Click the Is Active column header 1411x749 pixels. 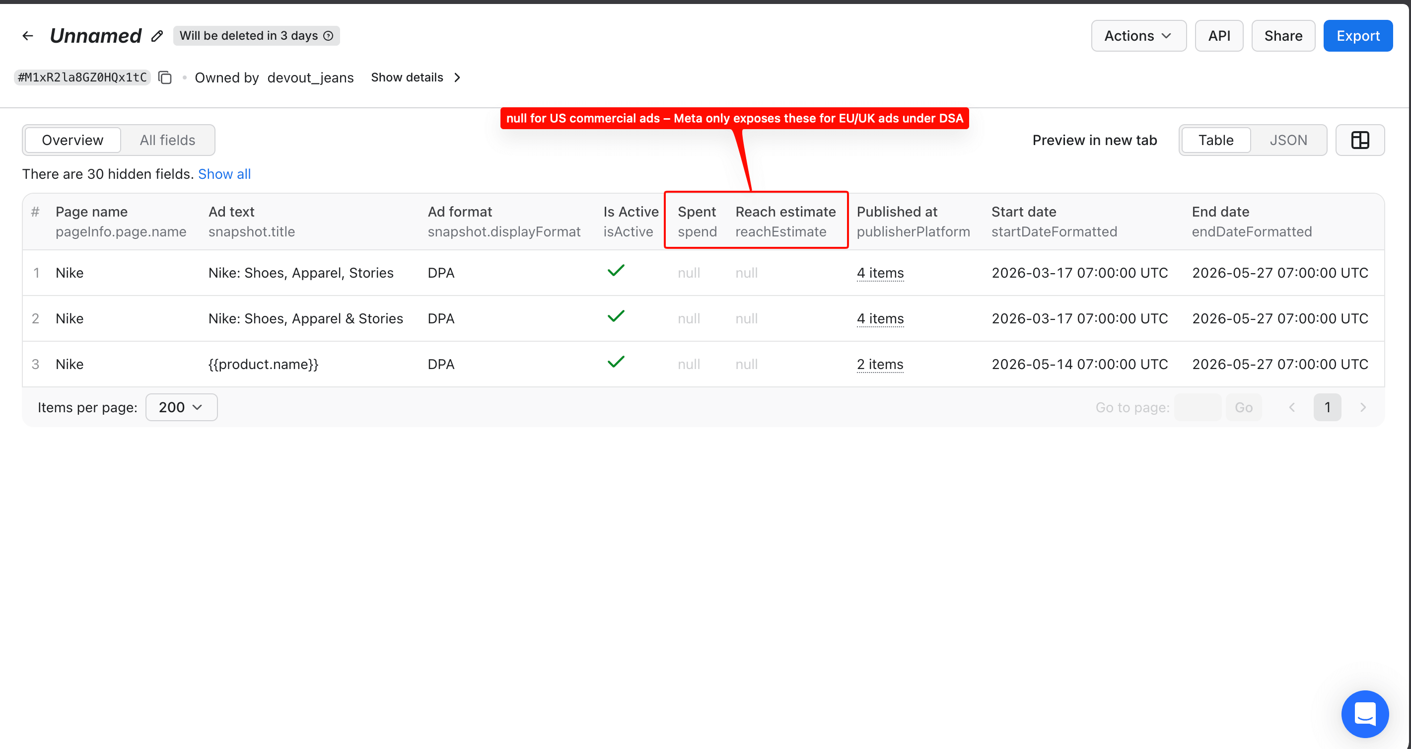[631, 222]
